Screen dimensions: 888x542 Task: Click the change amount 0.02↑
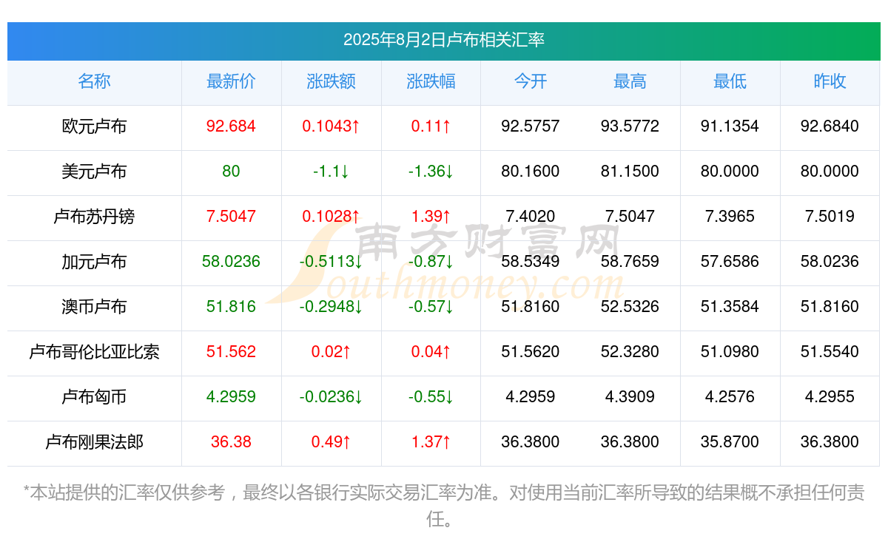(331, 352)
